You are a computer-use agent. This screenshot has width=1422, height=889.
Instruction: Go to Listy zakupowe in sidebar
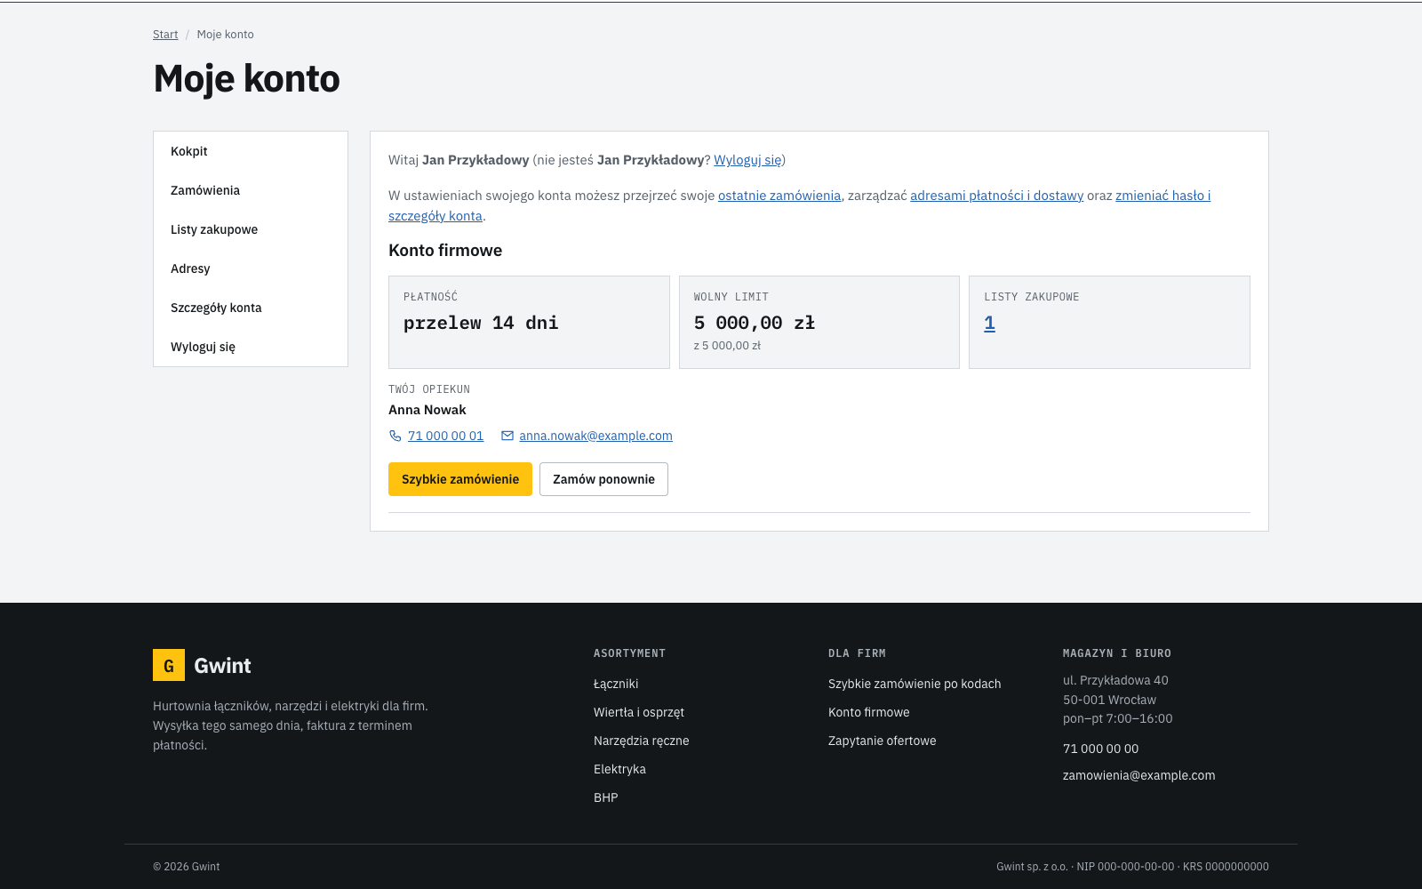[251, 229]
